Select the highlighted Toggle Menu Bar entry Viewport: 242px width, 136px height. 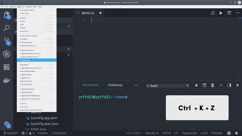37,60
